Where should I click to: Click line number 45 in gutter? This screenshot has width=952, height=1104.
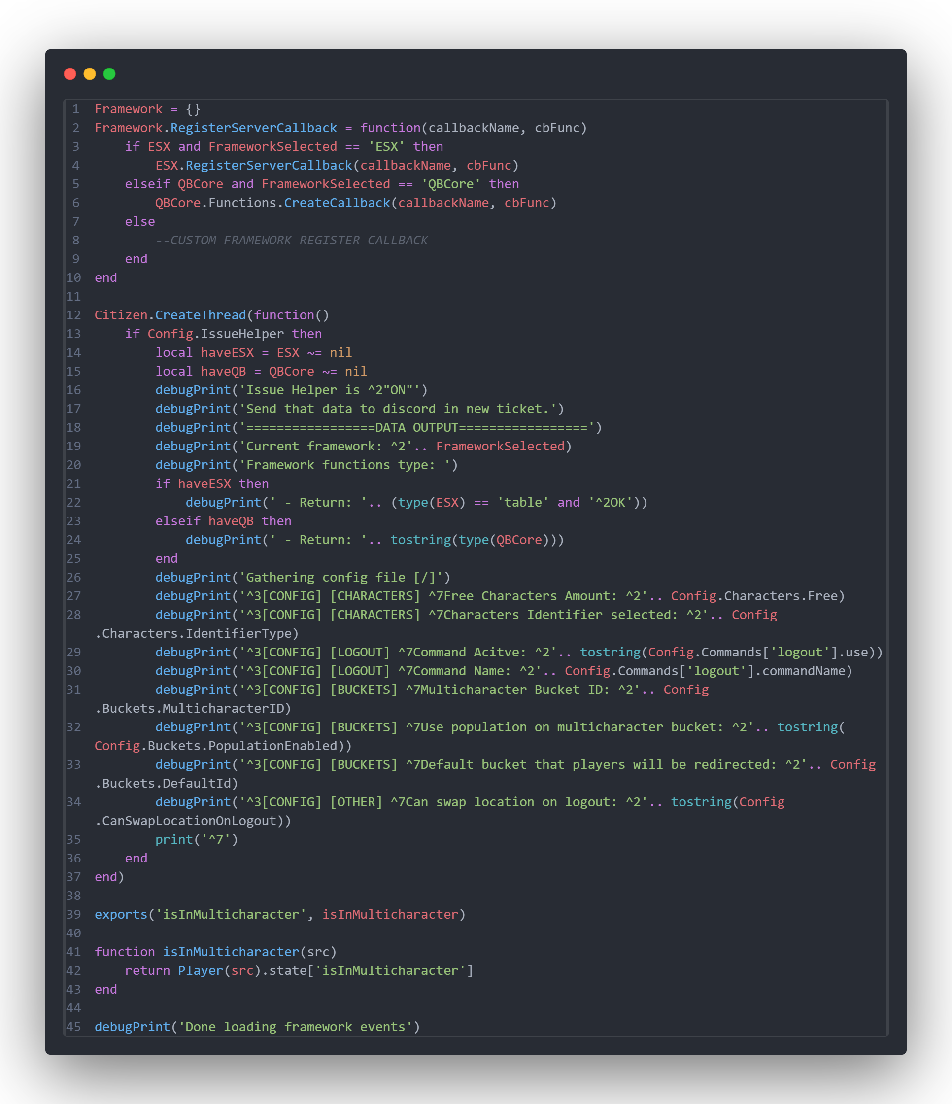[x=73, y=1026]
